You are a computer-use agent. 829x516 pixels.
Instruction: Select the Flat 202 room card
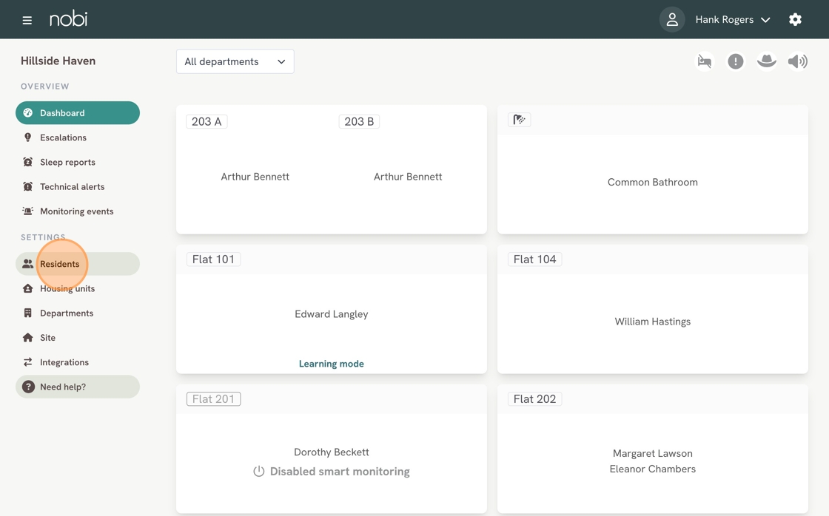(652, 451)
